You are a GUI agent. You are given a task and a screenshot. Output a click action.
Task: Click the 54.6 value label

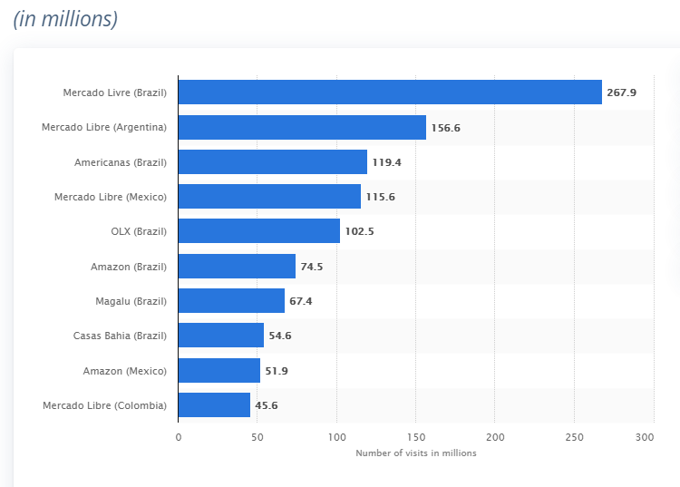[280, 336]
